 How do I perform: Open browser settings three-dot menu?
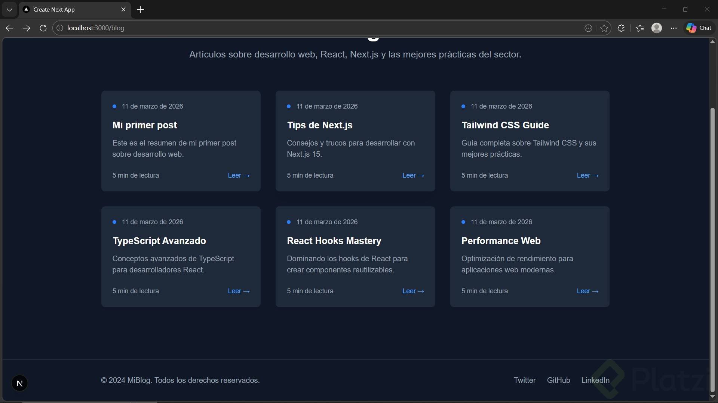point(673,28)
